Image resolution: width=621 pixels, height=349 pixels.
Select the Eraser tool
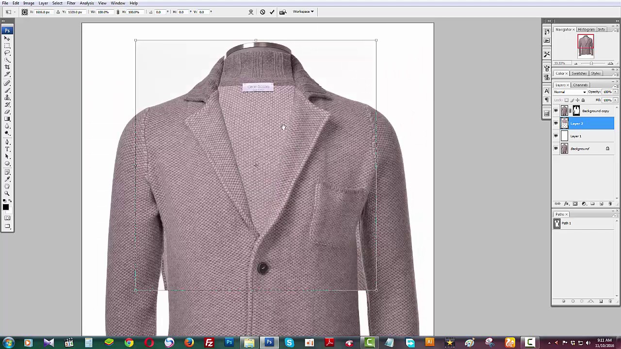coord(7,111)
